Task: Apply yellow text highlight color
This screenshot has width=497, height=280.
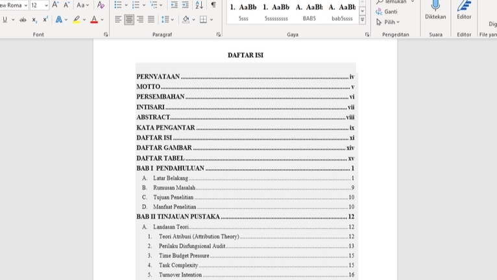Action: [76, 19]
